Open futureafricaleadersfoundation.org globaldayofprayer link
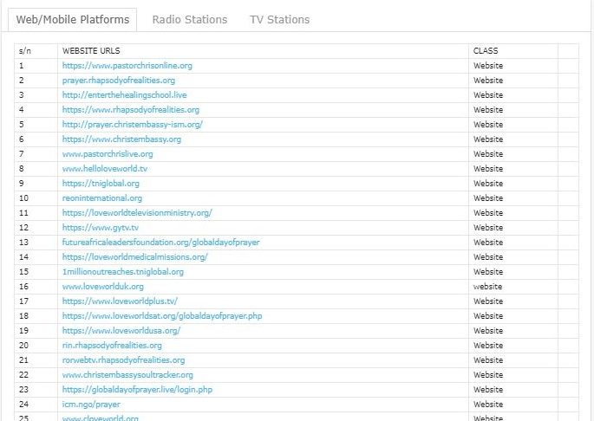The image size is (594, 421). (x=160, y=243)
